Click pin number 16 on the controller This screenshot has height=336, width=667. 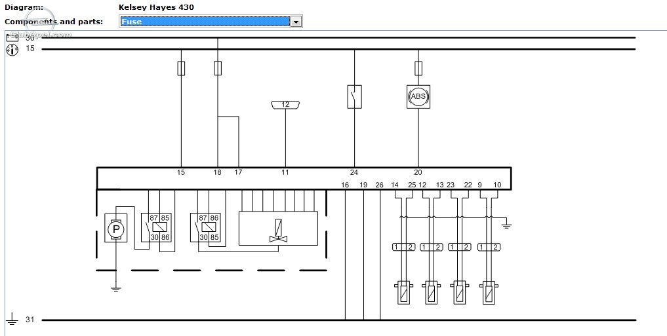tap(345, 185)
